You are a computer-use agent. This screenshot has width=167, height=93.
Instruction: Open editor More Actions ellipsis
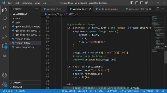(x=163, y=9)
